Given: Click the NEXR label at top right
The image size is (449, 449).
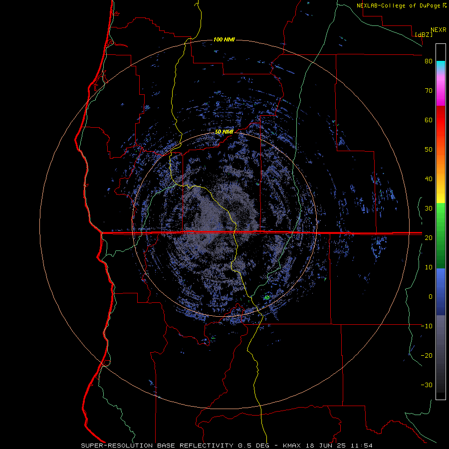Looking at the screenshot, I should (438, 30).
